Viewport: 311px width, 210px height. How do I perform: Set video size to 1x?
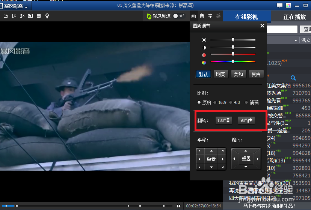(14, 16)
